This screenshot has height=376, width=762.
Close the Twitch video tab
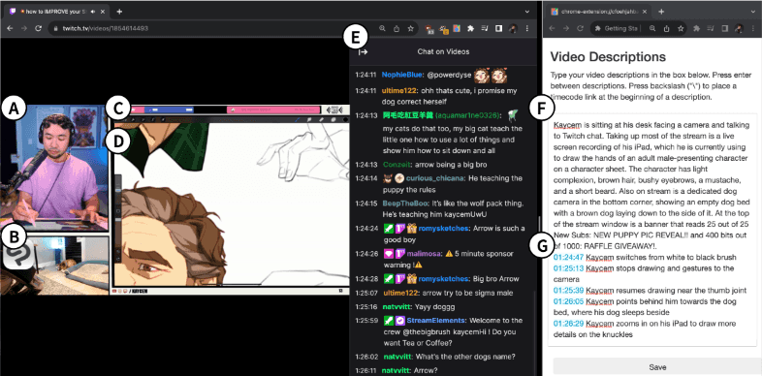pos(103,12)
